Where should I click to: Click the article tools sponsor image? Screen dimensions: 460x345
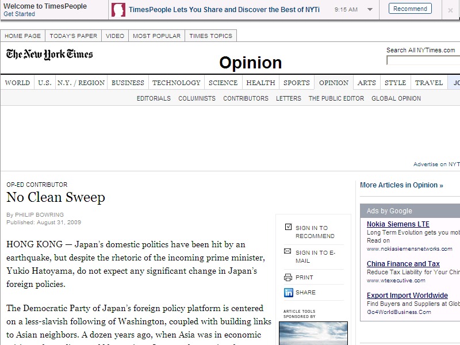[x=313, y=333]
